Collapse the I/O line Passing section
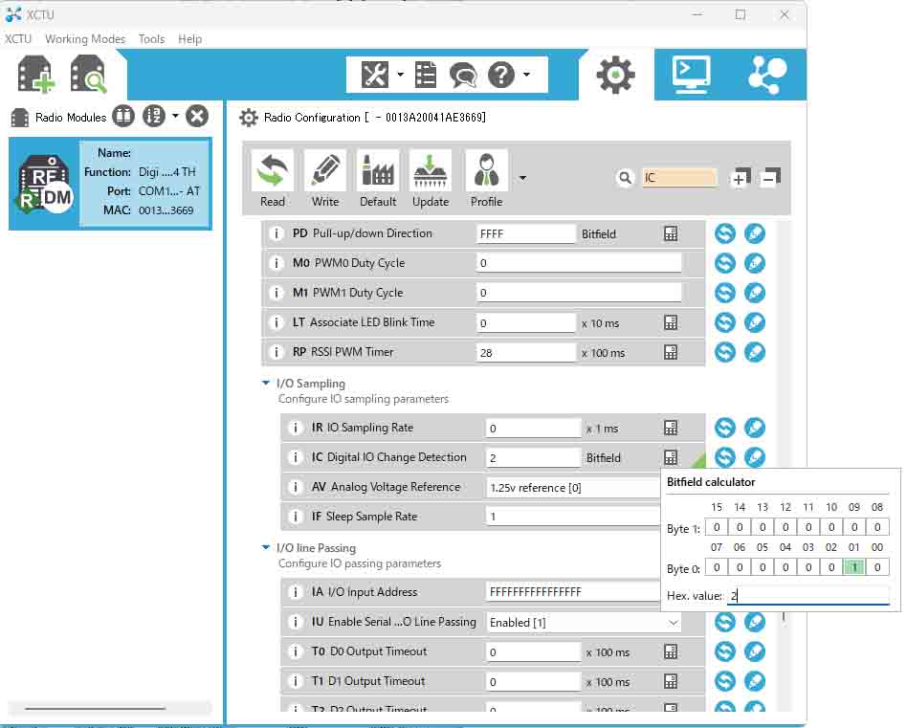 tap(266, 547)
